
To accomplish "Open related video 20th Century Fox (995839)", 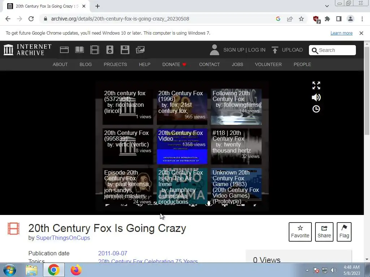I will 128,146.
